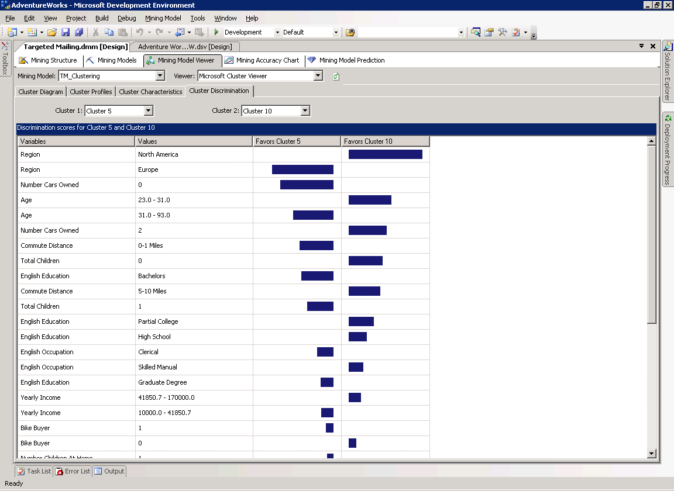Click the Navigate Forward icon
Screen dimensions: 674x491
click(199, 32)
